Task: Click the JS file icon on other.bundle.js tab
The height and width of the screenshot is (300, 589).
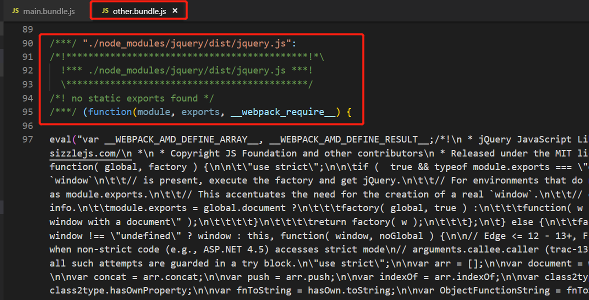Action: (x=105, y=11)
